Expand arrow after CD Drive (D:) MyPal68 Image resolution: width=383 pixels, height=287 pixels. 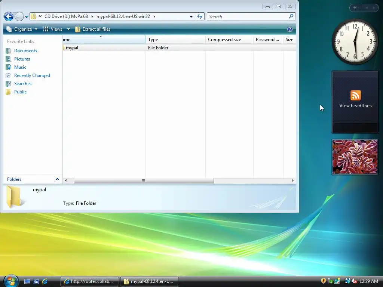92,16
